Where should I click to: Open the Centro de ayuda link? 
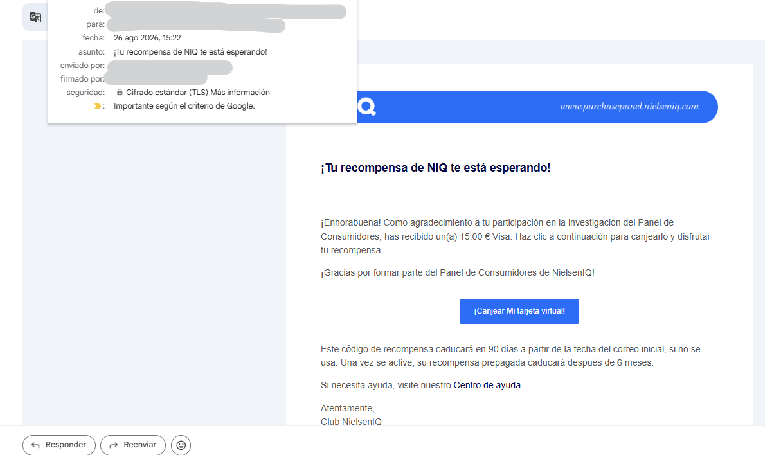coord(487,385)
